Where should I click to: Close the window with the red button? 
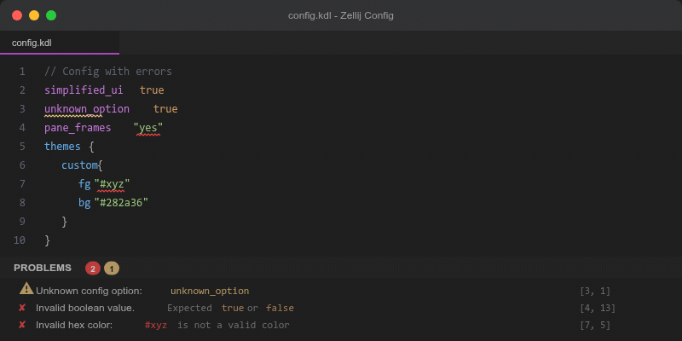point(17,15)
